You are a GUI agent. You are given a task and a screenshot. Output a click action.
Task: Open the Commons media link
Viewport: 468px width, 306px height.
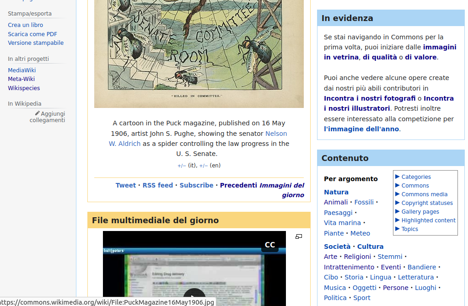point(425,194)
